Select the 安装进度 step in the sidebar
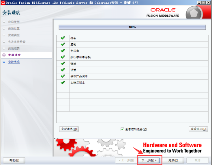 coord(14,55)
